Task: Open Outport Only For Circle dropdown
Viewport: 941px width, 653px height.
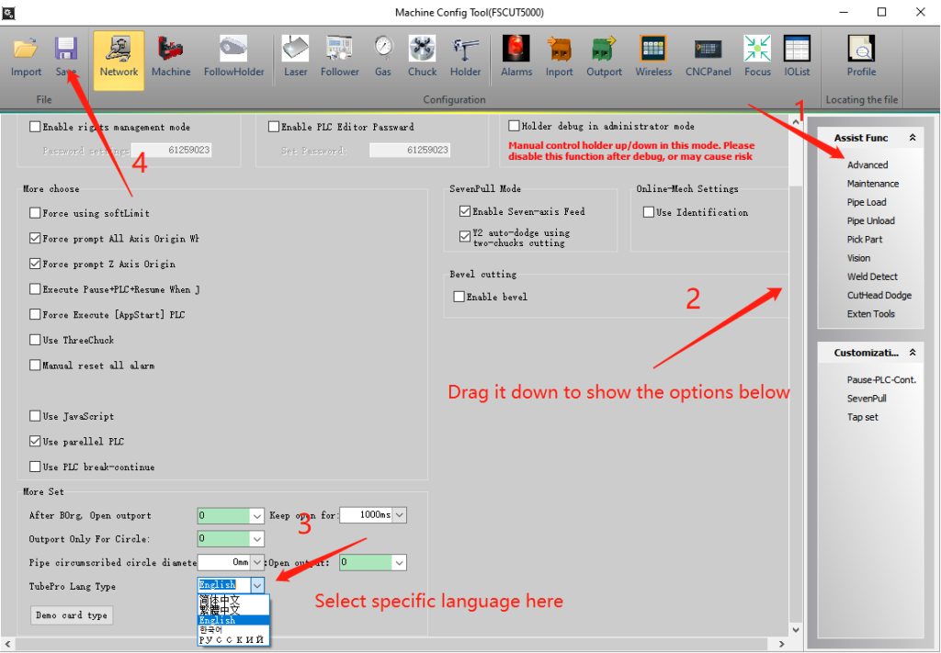Action: 257,539
